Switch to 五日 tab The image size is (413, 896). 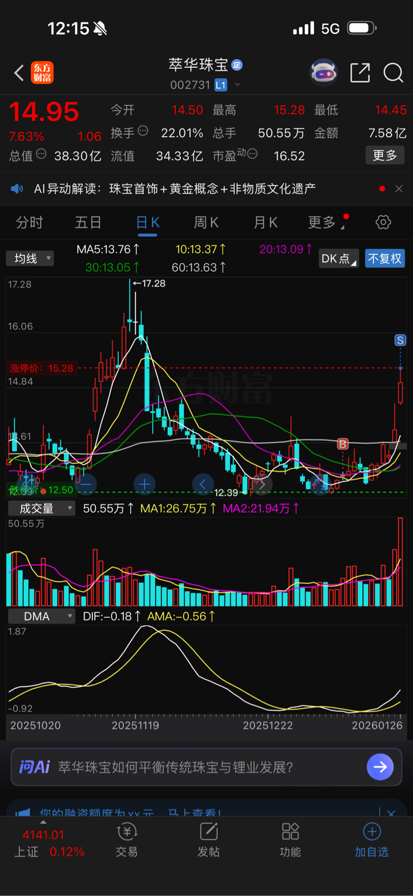pos(88,223)
